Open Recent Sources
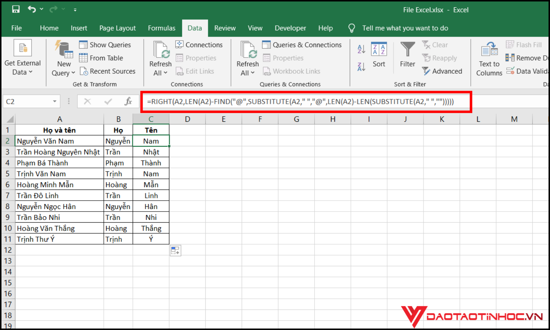 108,71
